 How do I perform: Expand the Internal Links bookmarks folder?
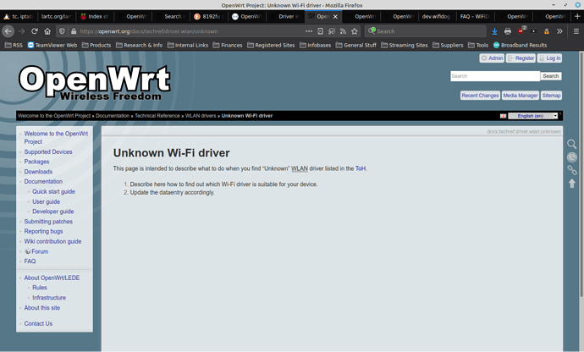point(188,45)
